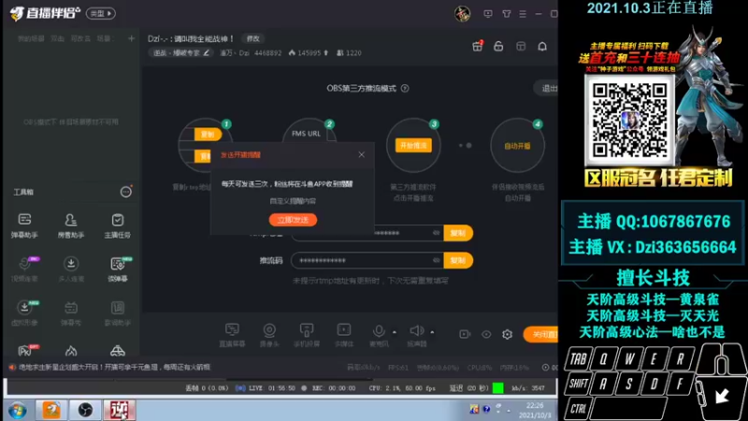The width and height of the screenshot is (748, 421).
Task: Open the PK tool in toolbox
Action: 26,351
